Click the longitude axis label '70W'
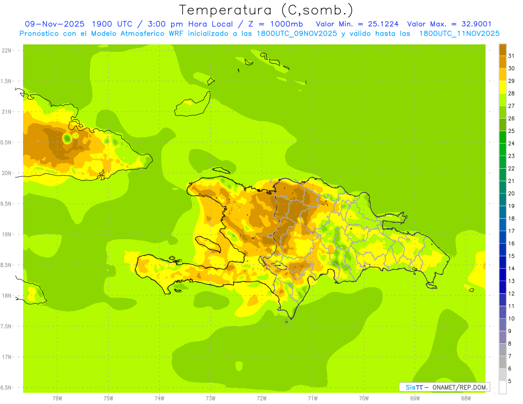The image size is (523, 404). (x=364, y=398)
